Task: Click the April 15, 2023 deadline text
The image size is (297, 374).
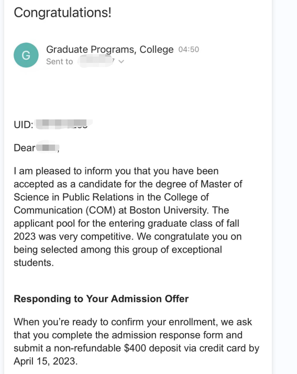Action: [x=45, y=361]
